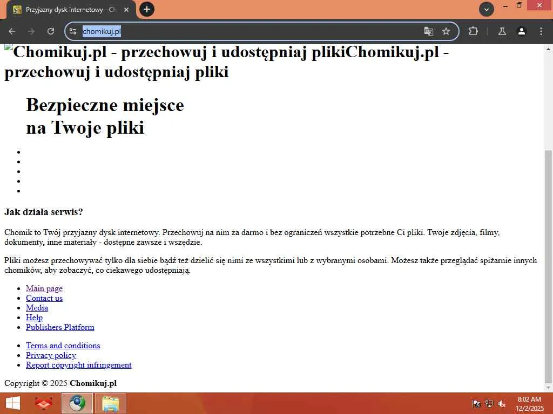
Task: Click the scrollbar down arrow
Action: pos(548,388)
